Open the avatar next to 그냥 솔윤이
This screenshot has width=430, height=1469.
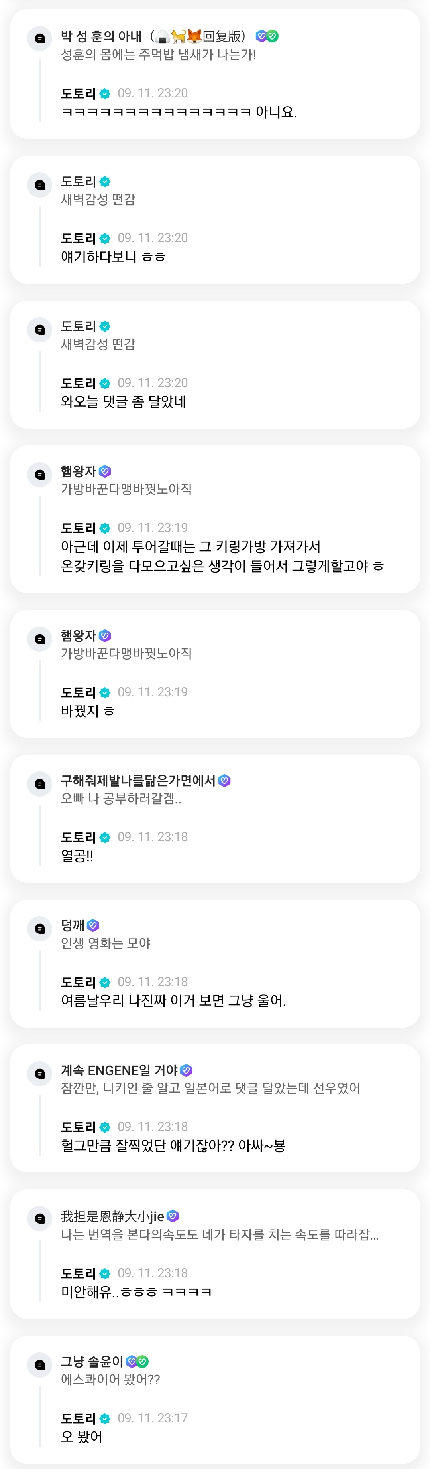pyautogui.click(x=40, y=1364)
